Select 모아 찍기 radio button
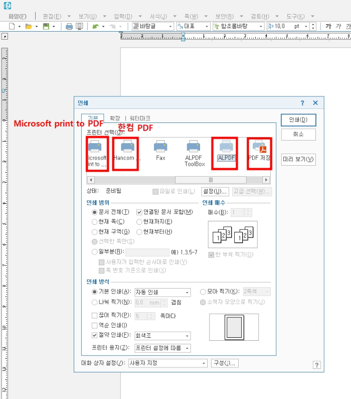The height and width of the screenshot is (399, 351). (203, 292)
